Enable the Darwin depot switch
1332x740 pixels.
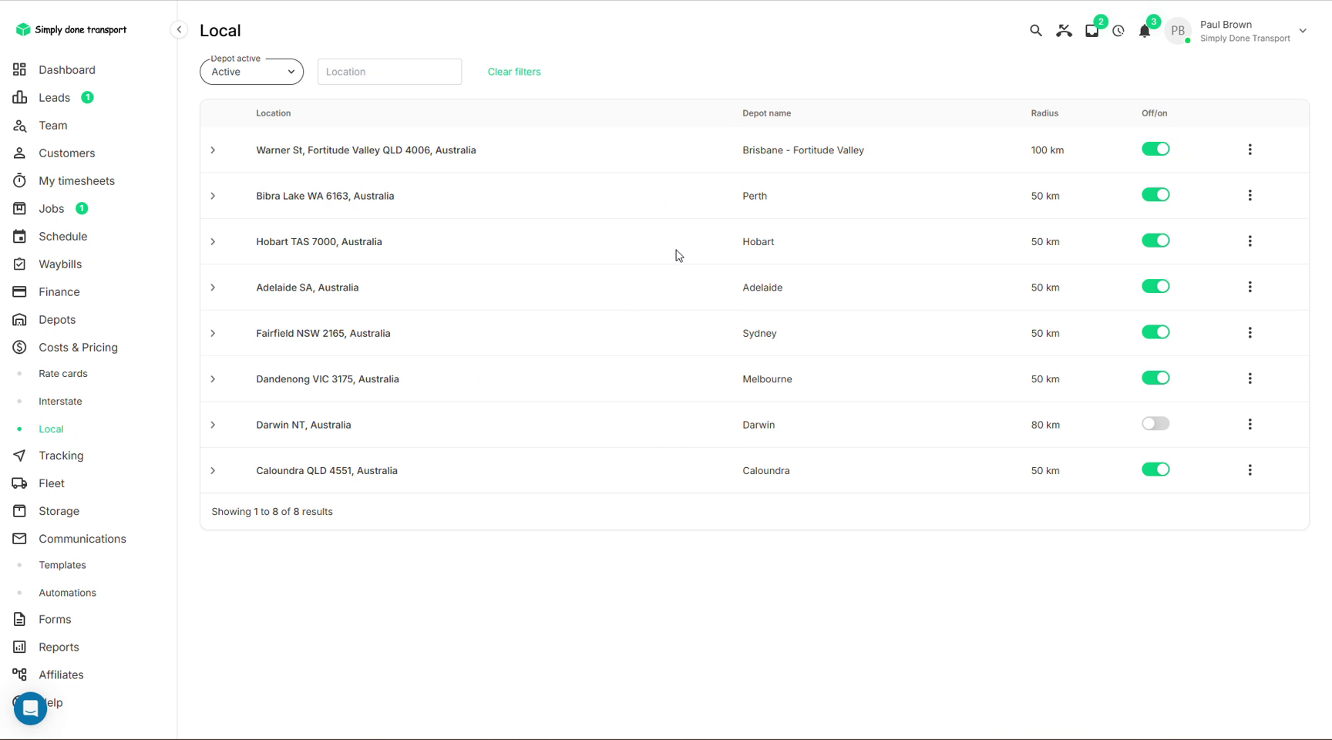tap(1155, 424)
